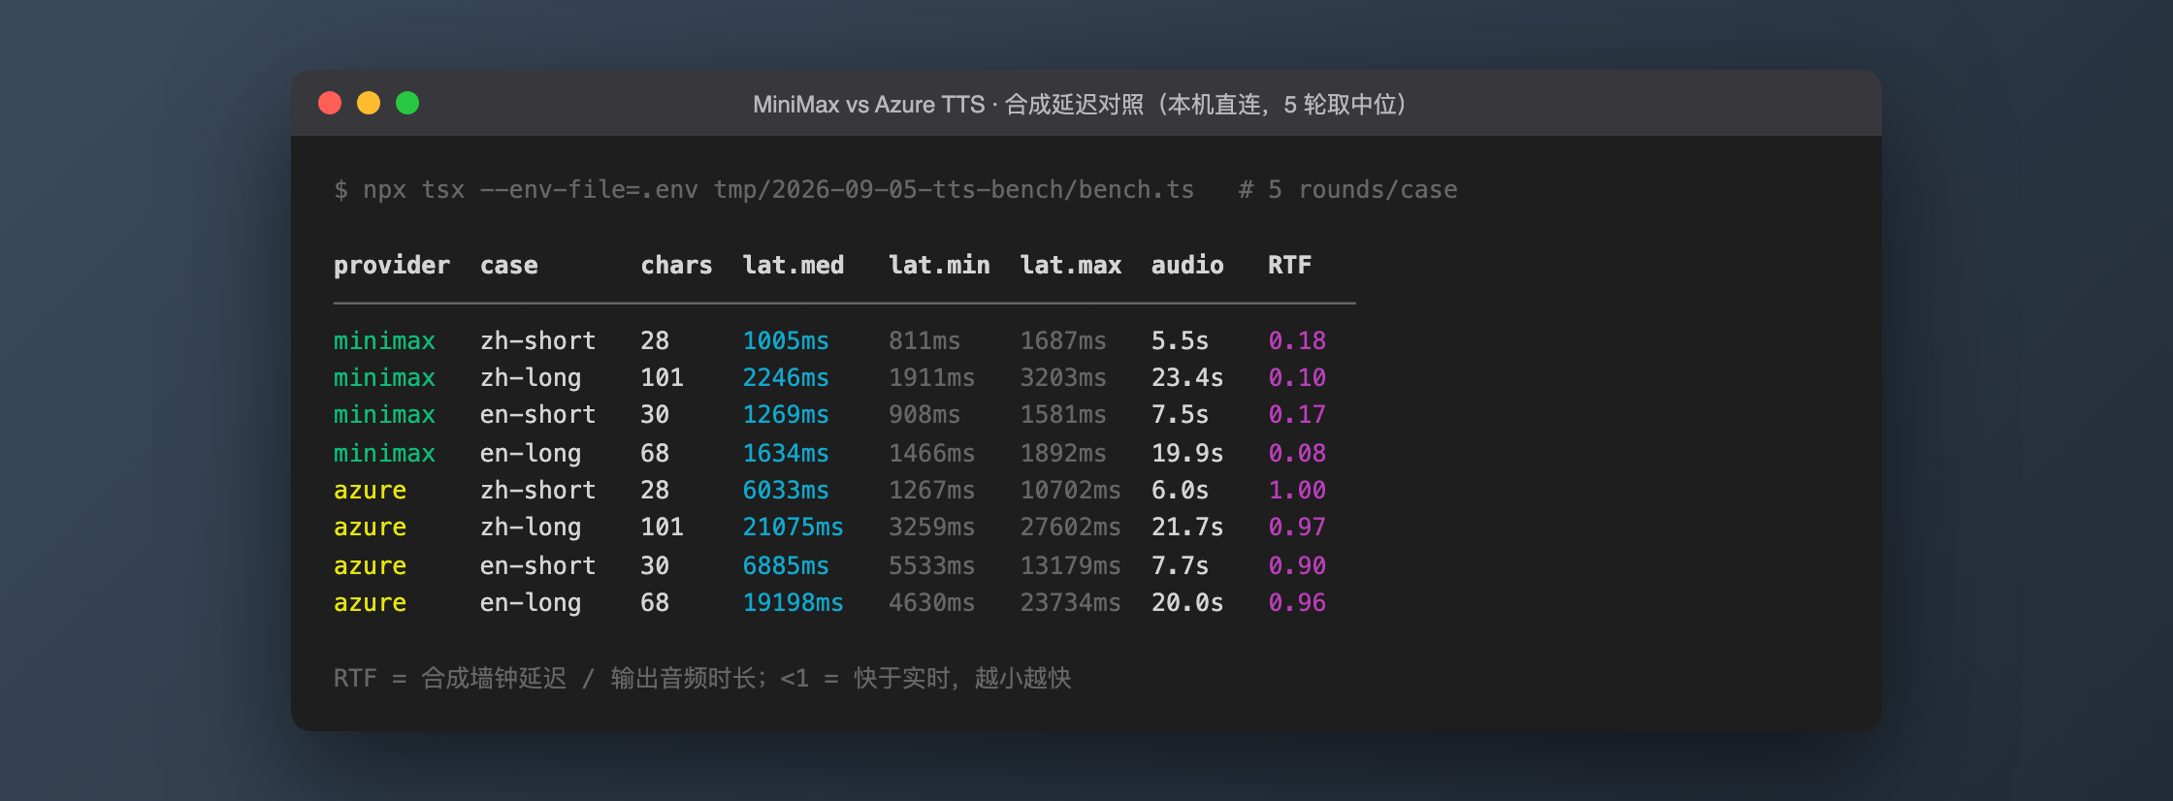Click RTF value '0.10'

(x=1297, y=377)
